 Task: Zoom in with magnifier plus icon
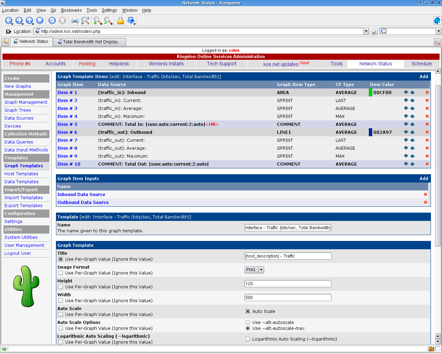pyautogui.click(x=98, y=21)
